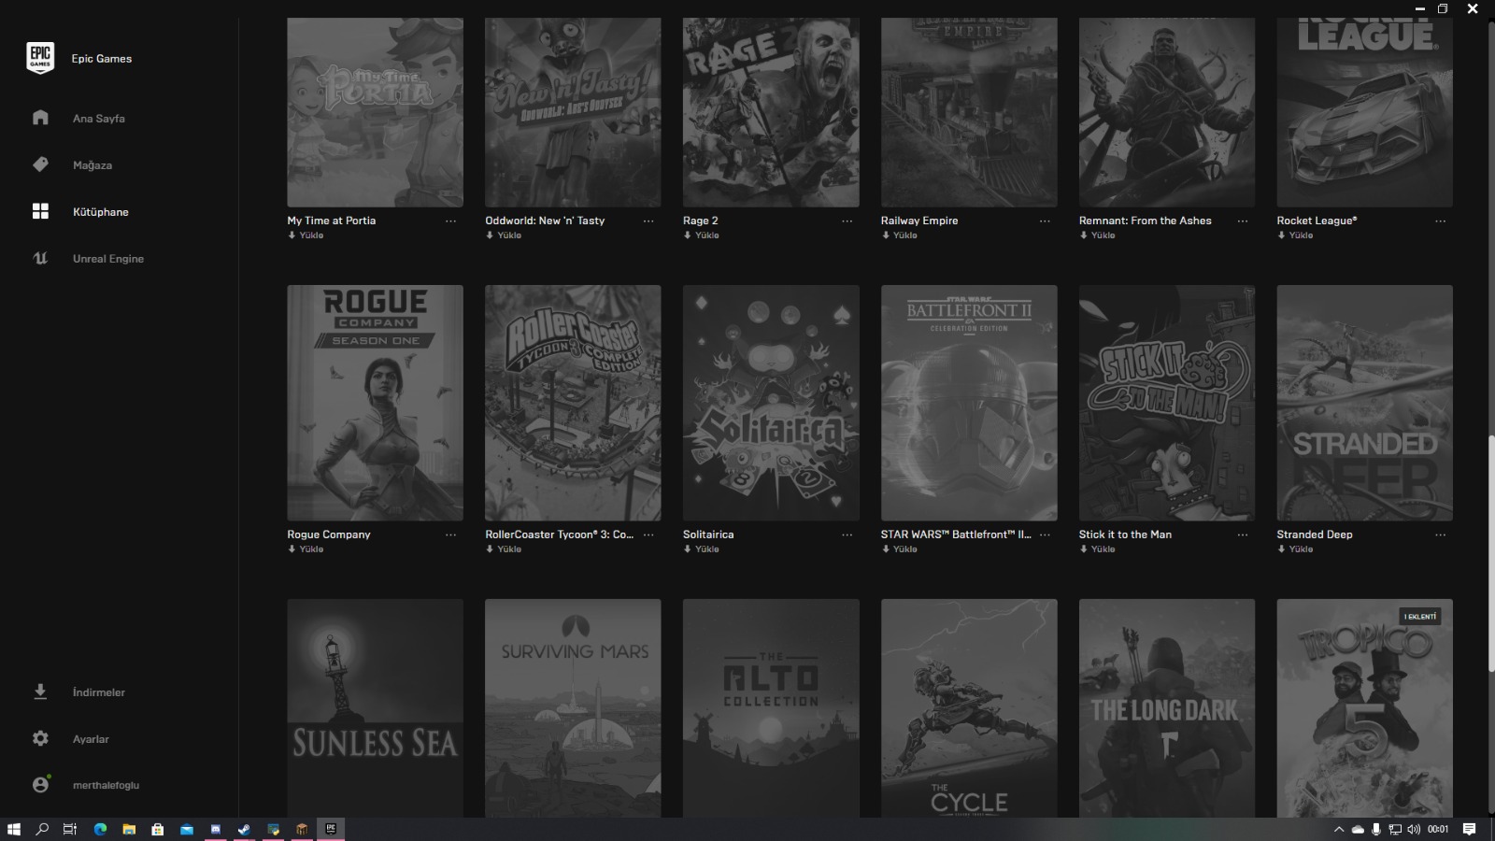1495x841 pixels.
Task: Select The Cycle cover art
Action: (x=969, y=708)
